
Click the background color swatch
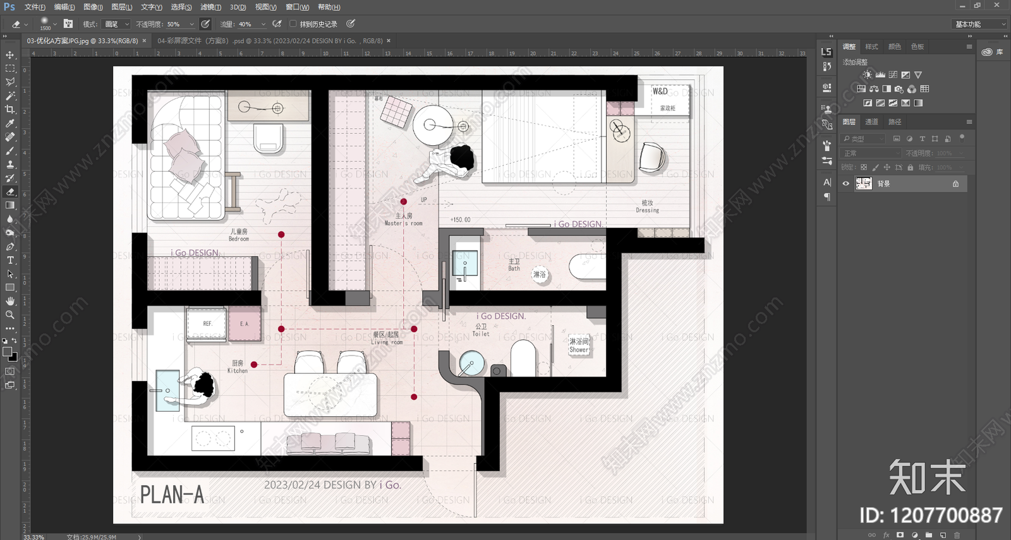point(13,357)
